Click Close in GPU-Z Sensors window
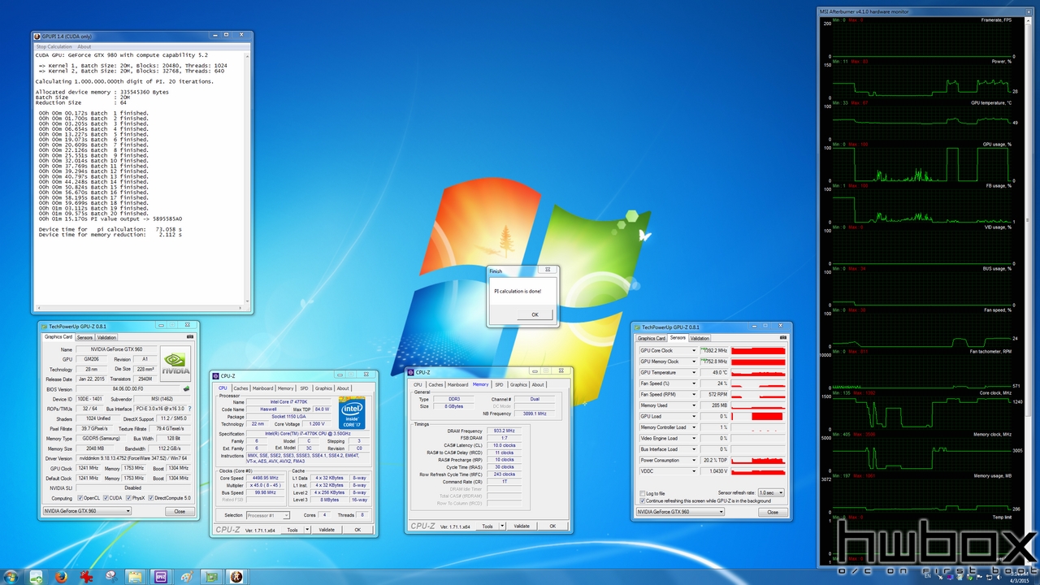 tap(773, 512)
